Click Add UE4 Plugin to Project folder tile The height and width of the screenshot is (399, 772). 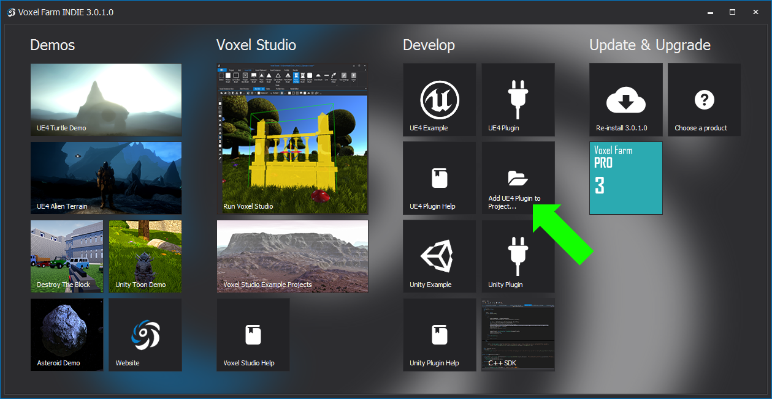click(x=518, y=178)
